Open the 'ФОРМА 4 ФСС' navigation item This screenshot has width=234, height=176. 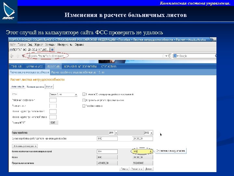[34, 66]
